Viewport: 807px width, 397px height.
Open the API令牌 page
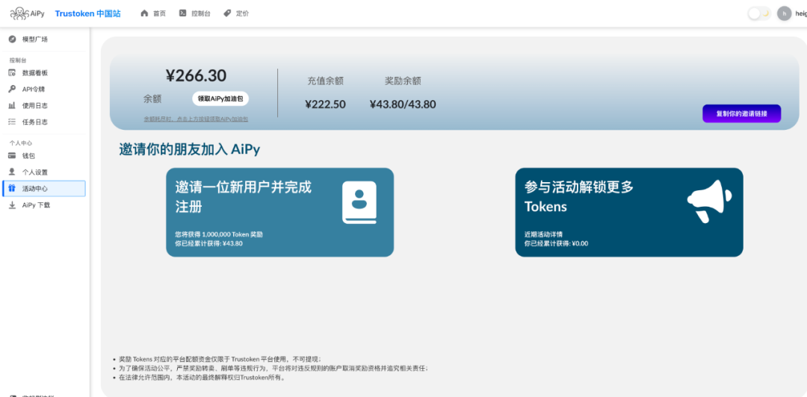click(34, 90)
